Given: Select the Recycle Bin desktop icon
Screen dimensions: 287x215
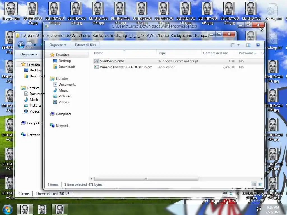Looking at the screenshot, I should (x=11, y=11).
